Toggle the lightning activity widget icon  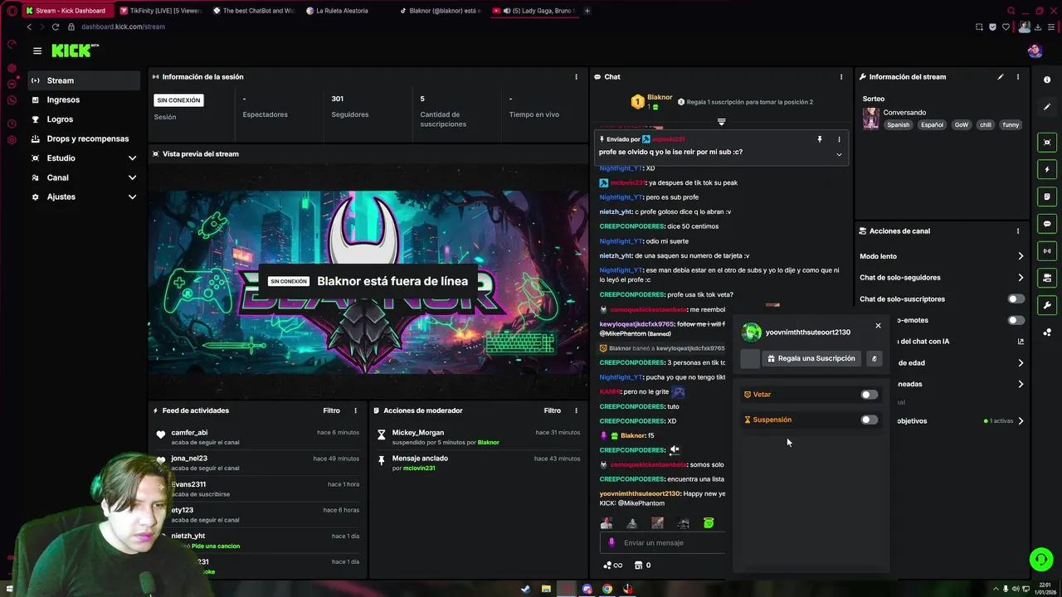coord(1047,169)
